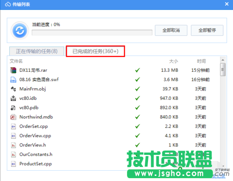Open the 已完成的任务(360+) tab
Viewport: 233px width, 181px height.
(95, 51)
